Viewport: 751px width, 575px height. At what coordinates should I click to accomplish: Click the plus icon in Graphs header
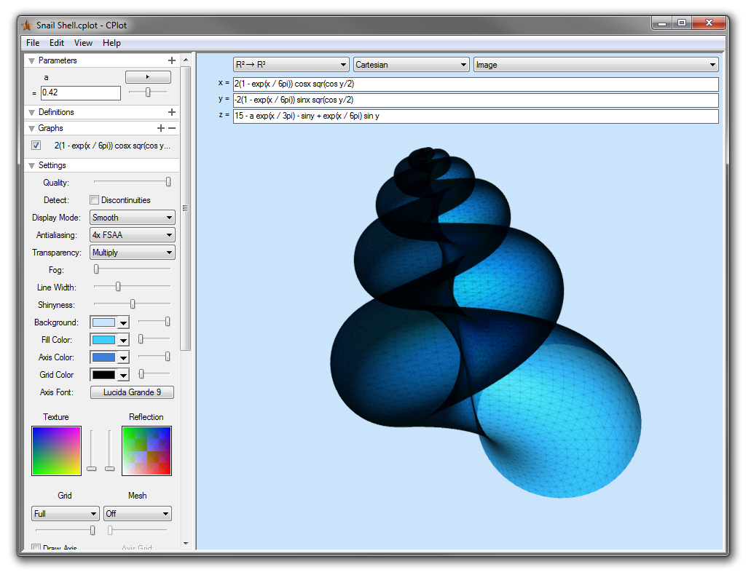[x=161, y=128]
